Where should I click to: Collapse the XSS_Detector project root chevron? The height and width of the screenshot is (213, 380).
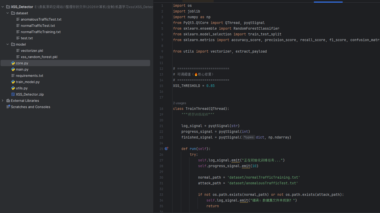pyautogui.click(x=3, y=7)
